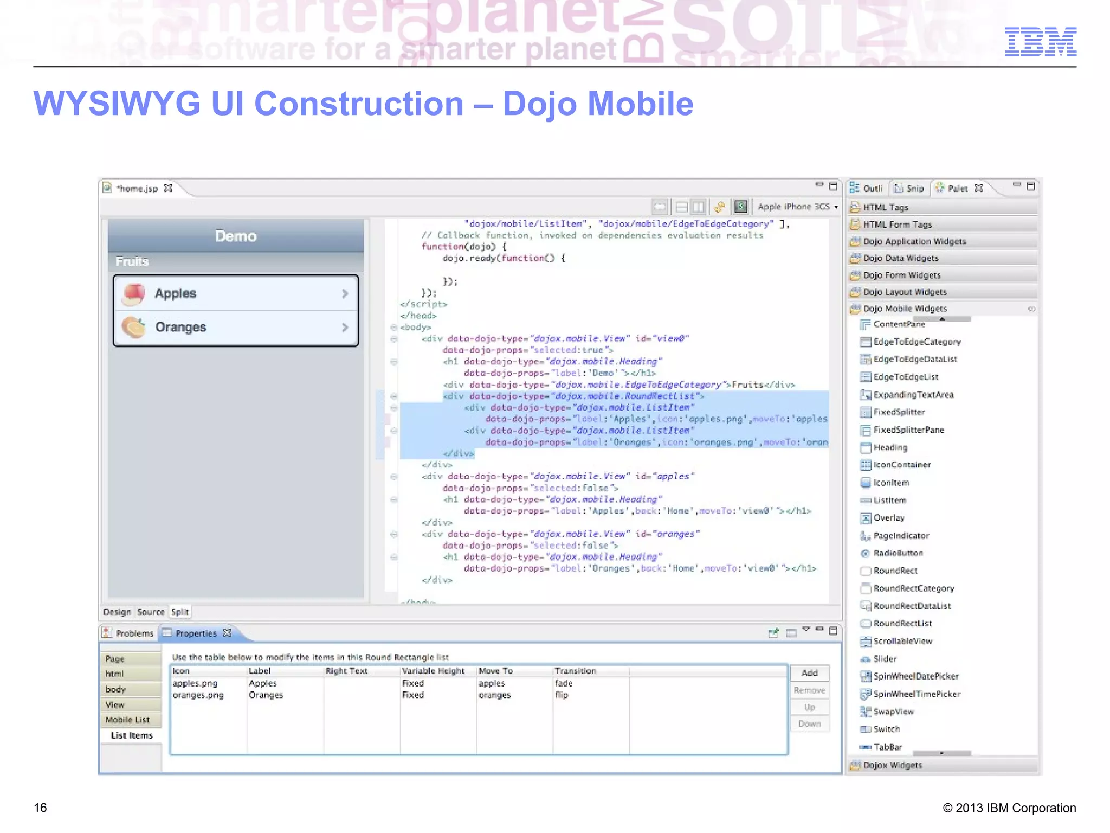The image size is (1110, 833).
Task: Open the Outline view tab
Action: coord(867,188)
